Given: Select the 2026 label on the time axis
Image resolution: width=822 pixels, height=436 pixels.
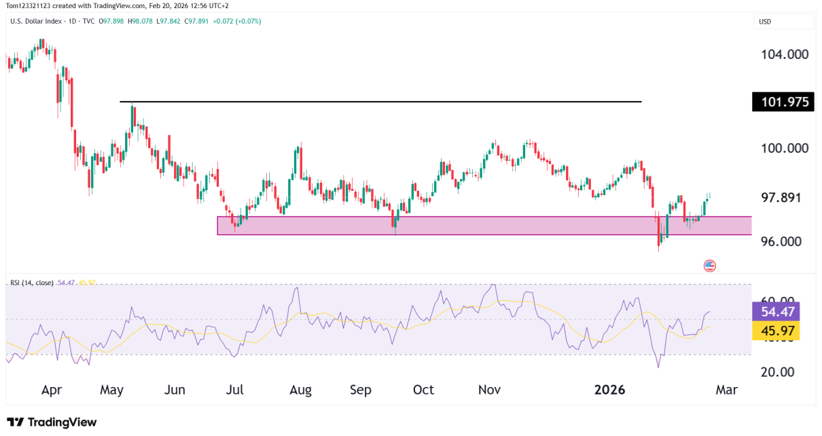Looking at the screenshot, I should click(x=609, y=390).
